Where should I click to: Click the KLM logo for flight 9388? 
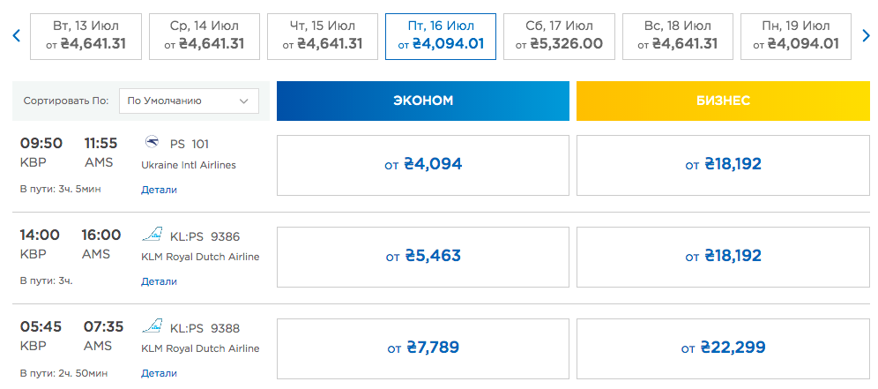pyautogui.click(x=152, y=326)
